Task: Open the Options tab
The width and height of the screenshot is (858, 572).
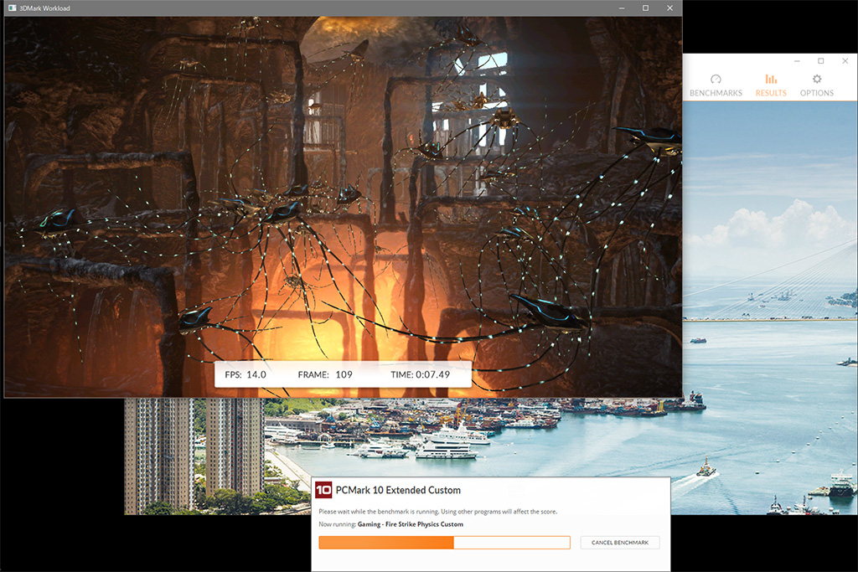Action: click(x=816, y=86)
